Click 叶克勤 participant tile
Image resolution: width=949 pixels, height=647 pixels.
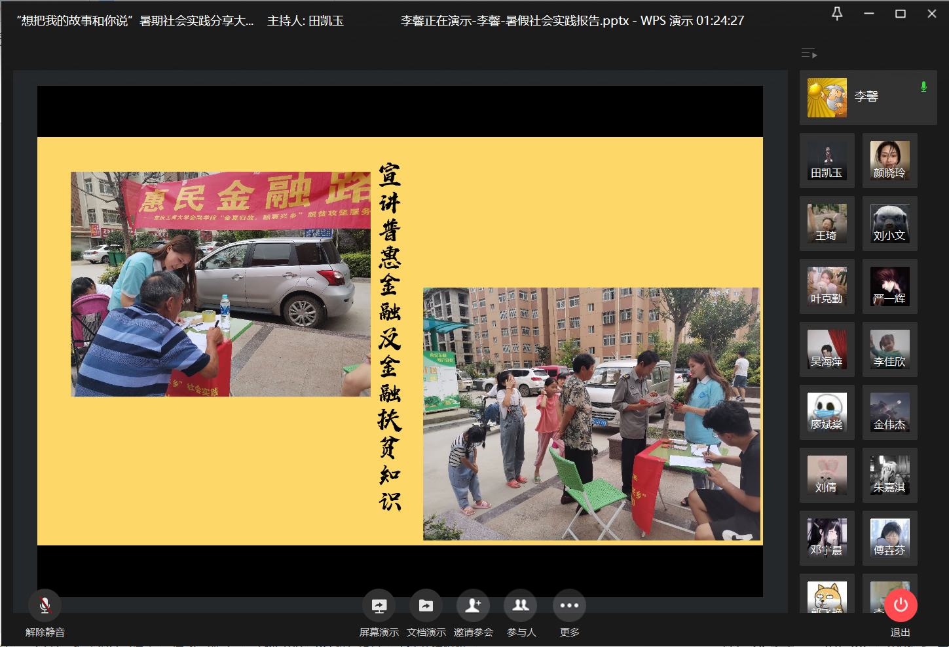tap(827, 286)
